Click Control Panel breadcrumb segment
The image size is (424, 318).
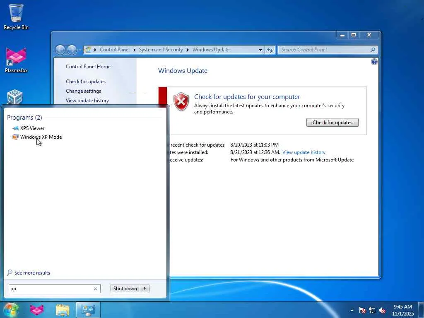[x=115, y=50]
